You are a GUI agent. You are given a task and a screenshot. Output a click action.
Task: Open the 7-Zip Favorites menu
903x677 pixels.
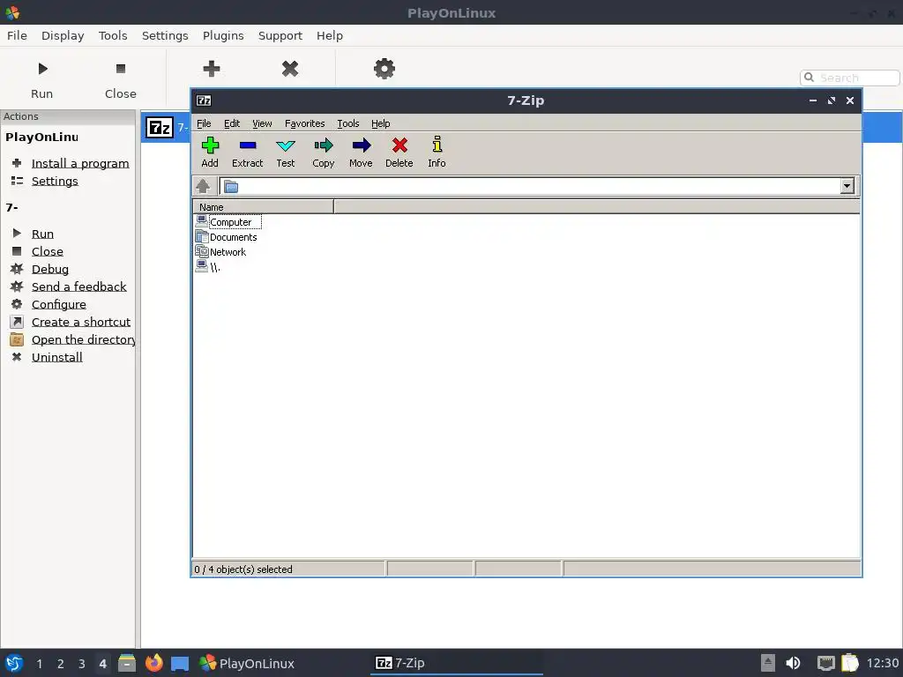304,123
